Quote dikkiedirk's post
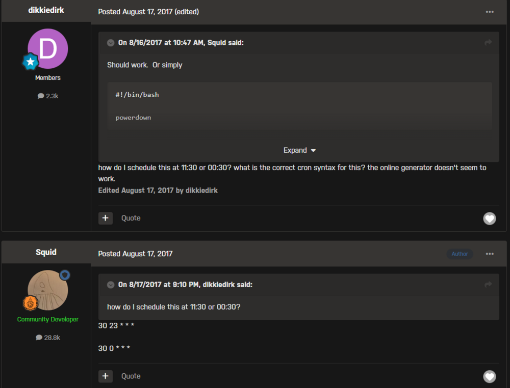 [x=131, y=218]
